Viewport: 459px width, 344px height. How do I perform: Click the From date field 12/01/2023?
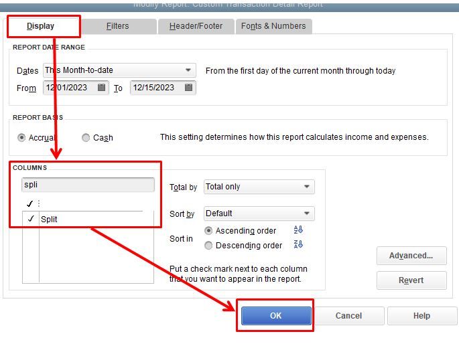(76, 88)
